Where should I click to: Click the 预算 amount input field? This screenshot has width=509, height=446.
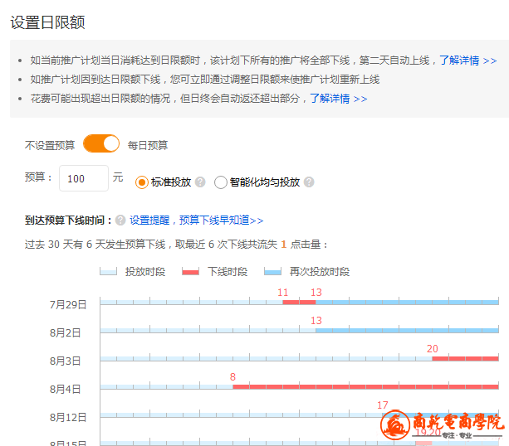click(x=84, y=178)
